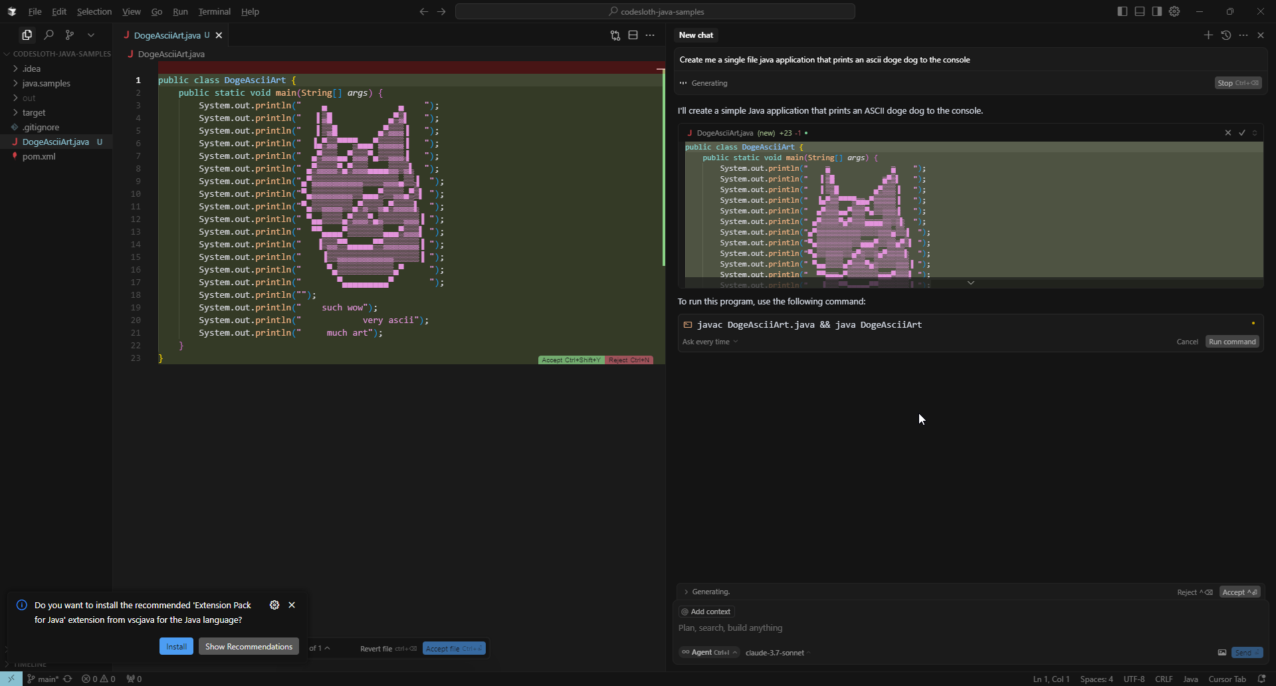Install the Extension Pack for Java
The image size is (1276, 686).
[176, 647]
